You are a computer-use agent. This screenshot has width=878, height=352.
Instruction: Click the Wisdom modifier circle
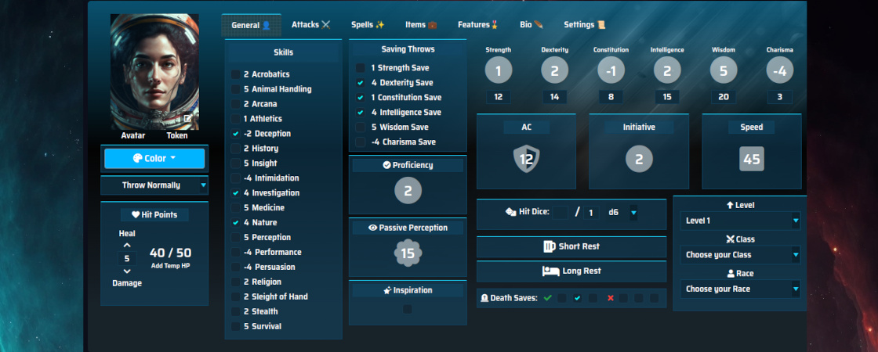[x=724, y=70]
